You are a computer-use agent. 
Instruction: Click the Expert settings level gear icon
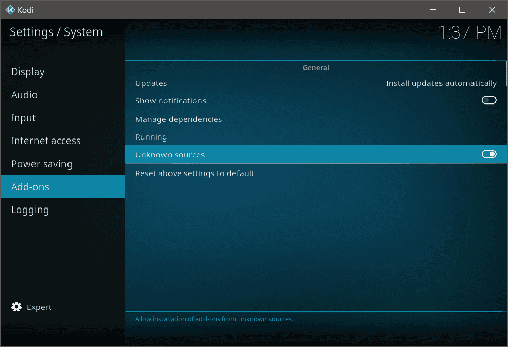point(16,307)
